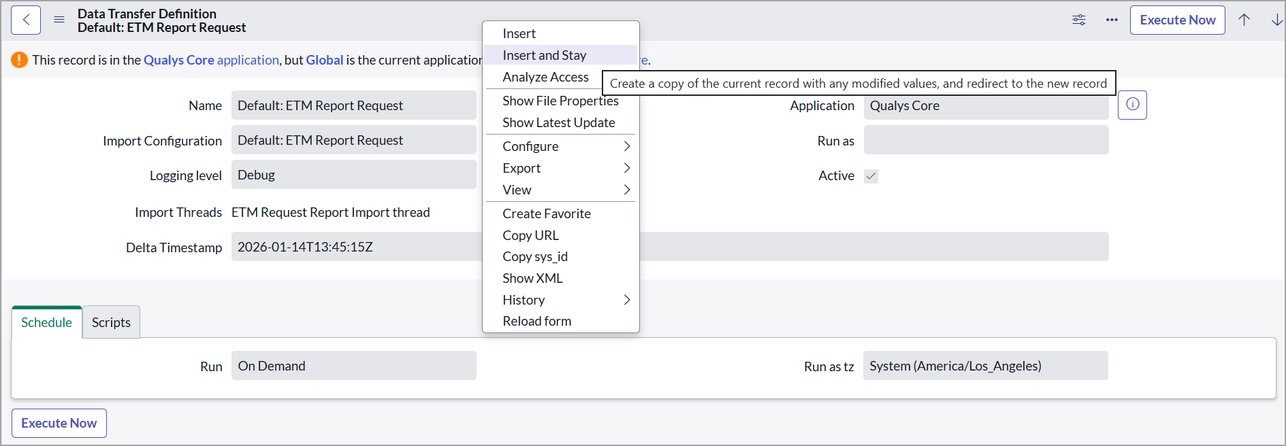This screenshot has width=1286, height=446.
Task: Select Insert from context menu
Action: [561, 33]
